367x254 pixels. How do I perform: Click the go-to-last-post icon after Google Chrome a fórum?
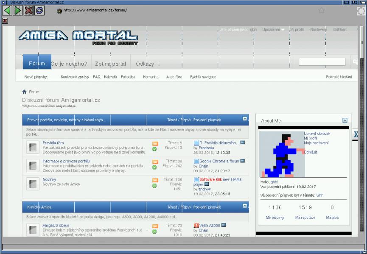click(243, 161)
